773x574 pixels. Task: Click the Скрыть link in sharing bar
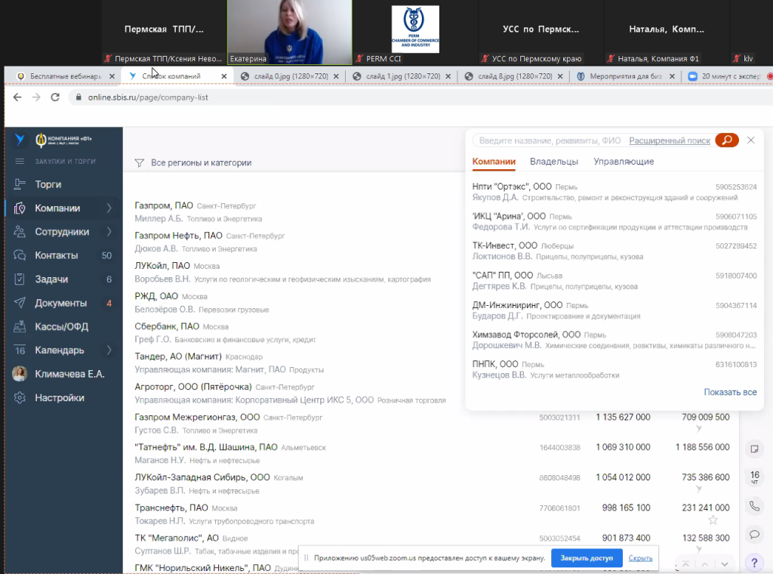pyautogui.click(x=640, y=558)
